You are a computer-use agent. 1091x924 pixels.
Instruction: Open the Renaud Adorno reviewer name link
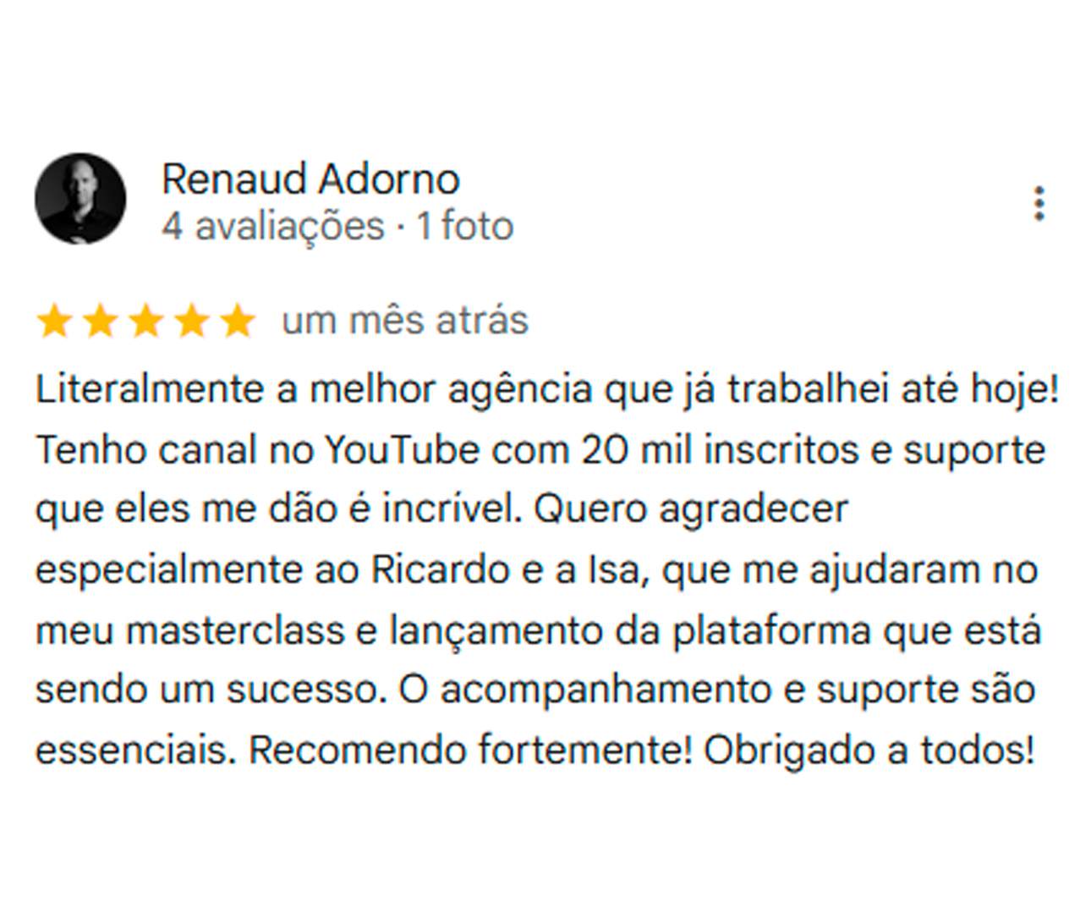coord(310,179)
